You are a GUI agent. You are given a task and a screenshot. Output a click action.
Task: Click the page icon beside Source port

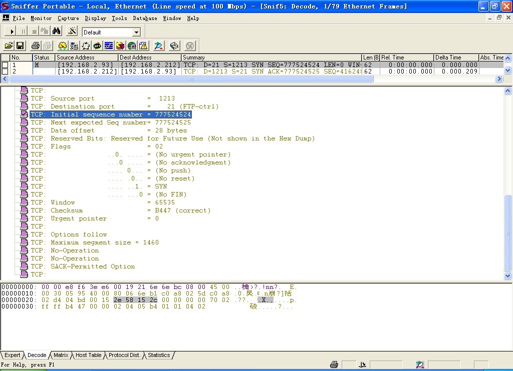click(x=24, y=98)
